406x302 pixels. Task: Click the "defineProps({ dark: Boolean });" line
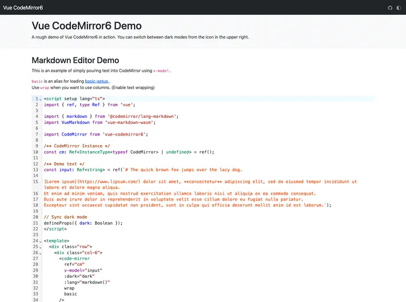point(83,223)
